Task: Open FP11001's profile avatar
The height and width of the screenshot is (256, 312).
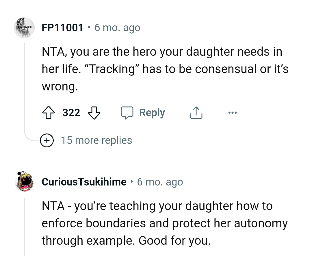Action: [x=25, y=28]
